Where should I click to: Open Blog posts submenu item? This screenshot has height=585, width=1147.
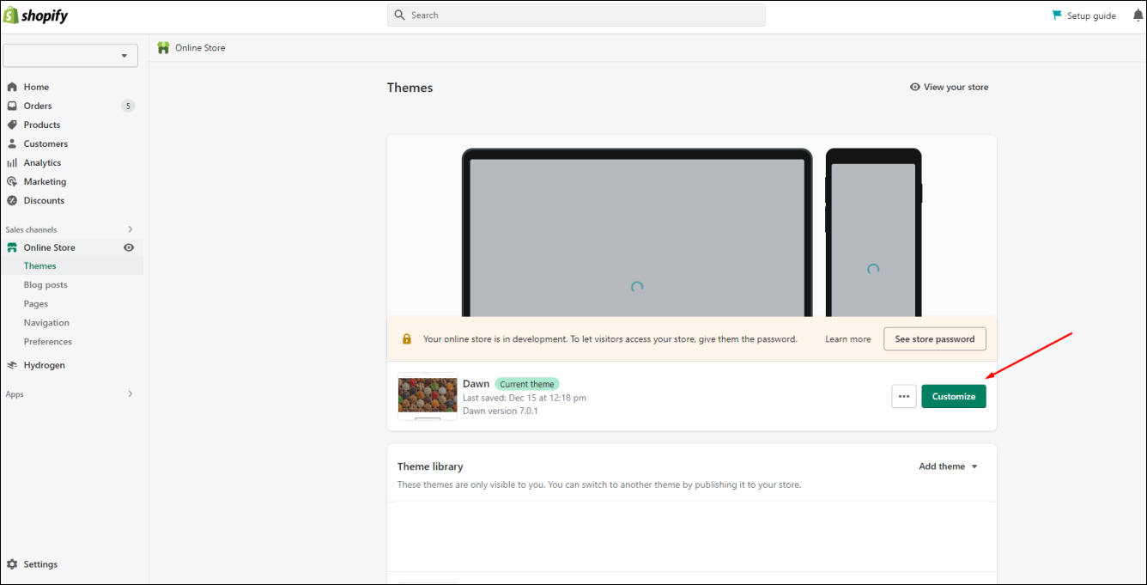tap(46, 285)
